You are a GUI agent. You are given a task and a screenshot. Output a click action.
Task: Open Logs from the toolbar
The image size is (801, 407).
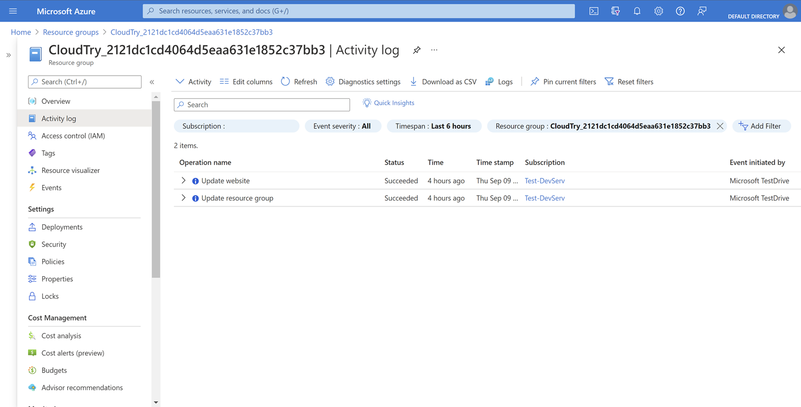(x=499, y=82)
